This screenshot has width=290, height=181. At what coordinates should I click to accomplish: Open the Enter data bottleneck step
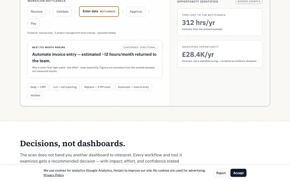(99, 12)
